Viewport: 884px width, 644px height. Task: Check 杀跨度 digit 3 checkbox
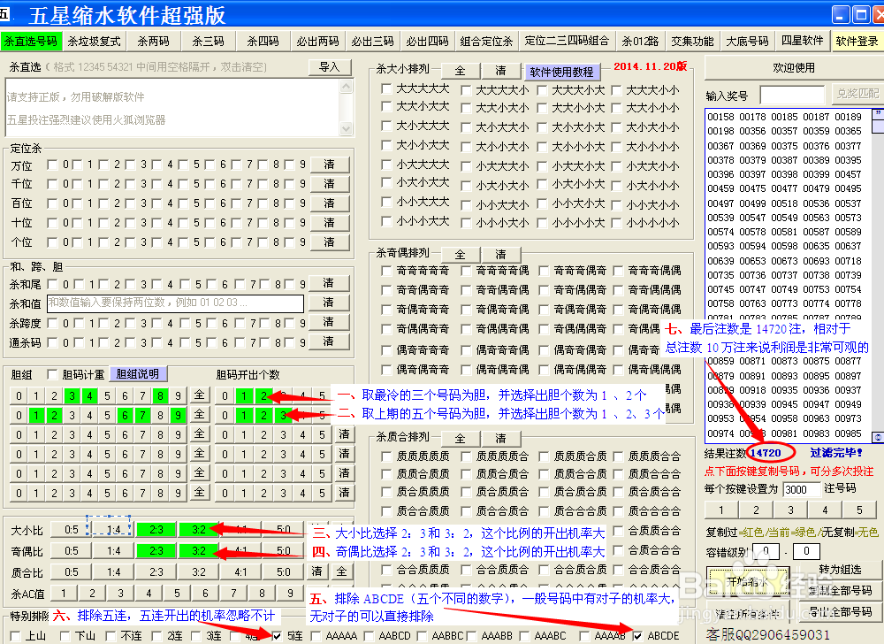130,323
